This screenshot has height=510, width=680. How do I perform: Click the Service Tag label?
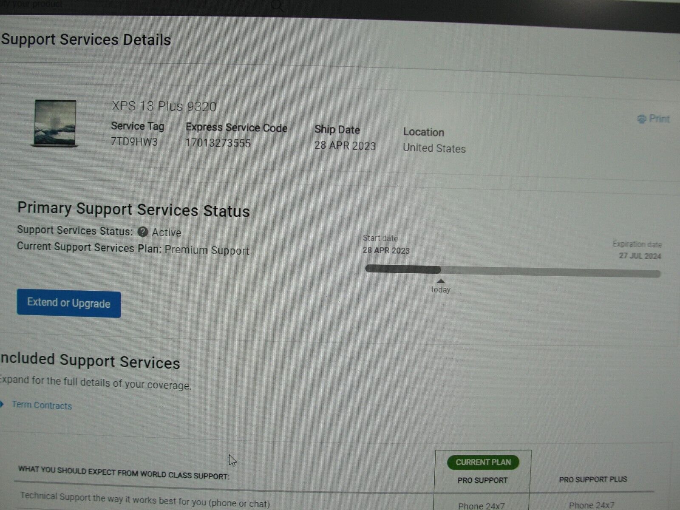click(138, 126)
